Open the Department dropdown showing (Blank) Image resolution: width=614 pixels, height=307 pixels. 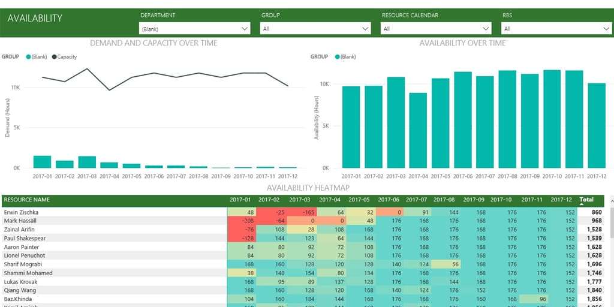click(x=194, y=28)
